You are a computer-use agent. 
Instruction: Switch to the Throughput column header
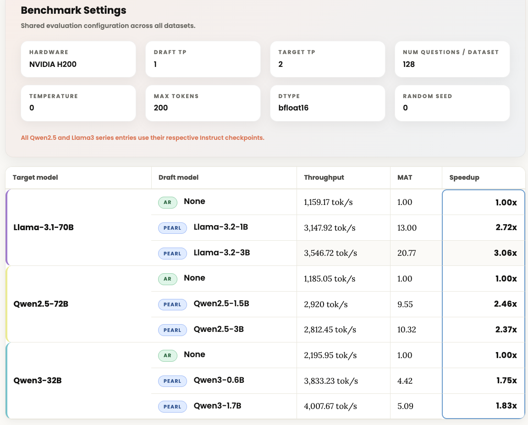(324, 177)
